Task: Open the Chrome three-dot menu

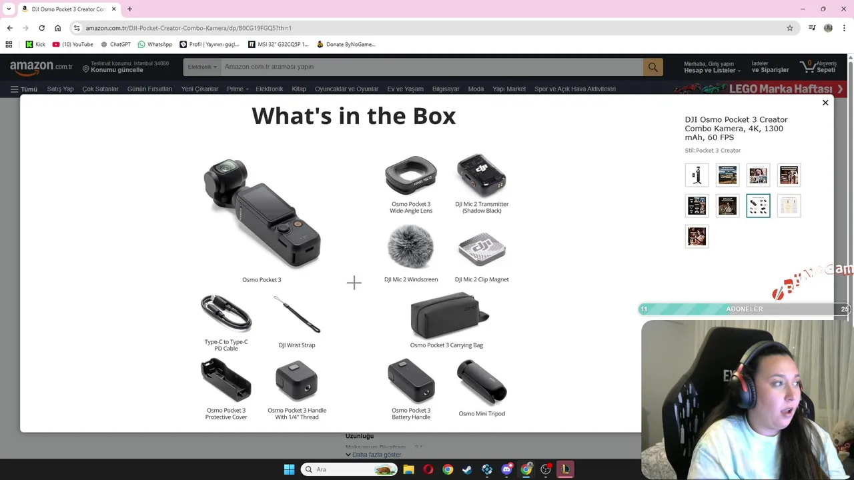Action: tap(845, 28)
